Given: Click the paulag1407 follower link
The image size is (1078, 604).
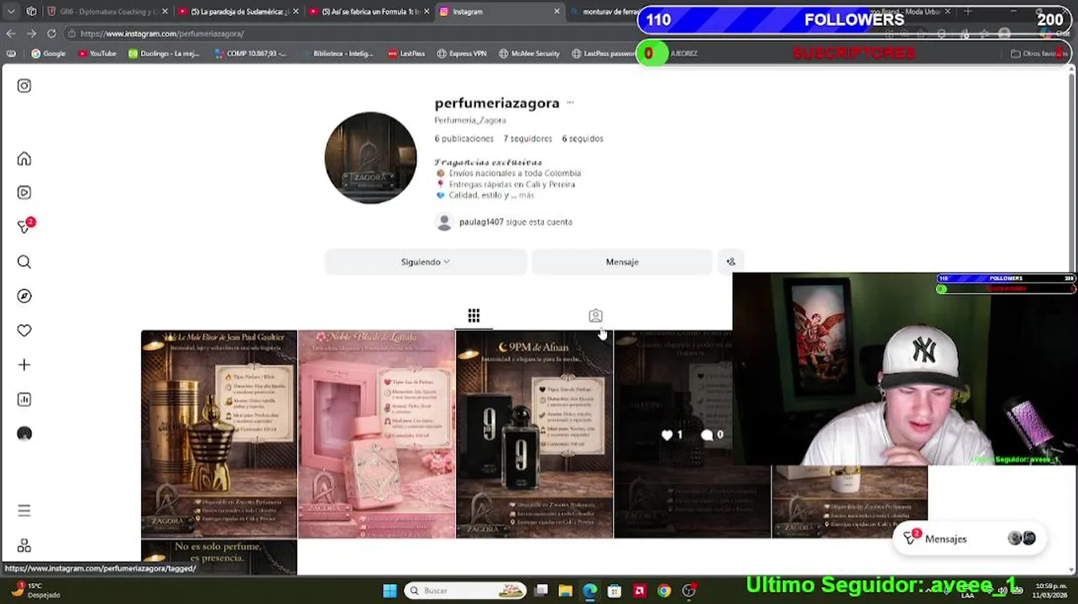Looking at the screenshot, I should click(481, 221).
